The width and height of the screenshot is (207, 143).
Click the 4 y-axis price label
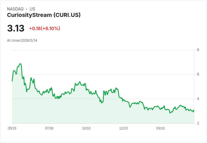click(x=198, y=99)
